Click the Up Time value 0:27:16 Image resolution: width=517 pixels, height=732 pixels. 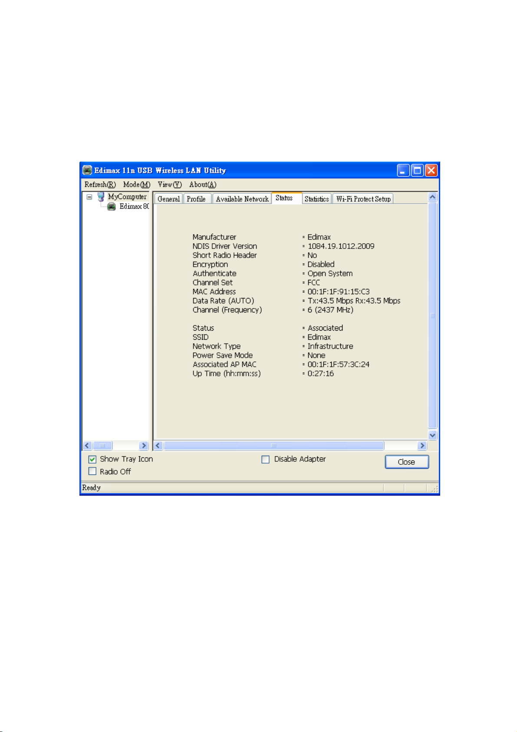coord(321,374)
